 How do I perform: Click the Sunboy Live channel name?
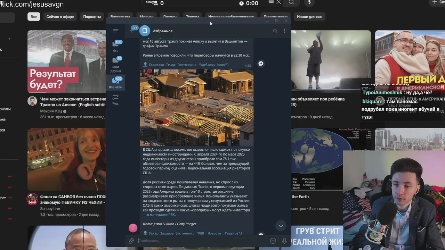click(x=50, y=209)
